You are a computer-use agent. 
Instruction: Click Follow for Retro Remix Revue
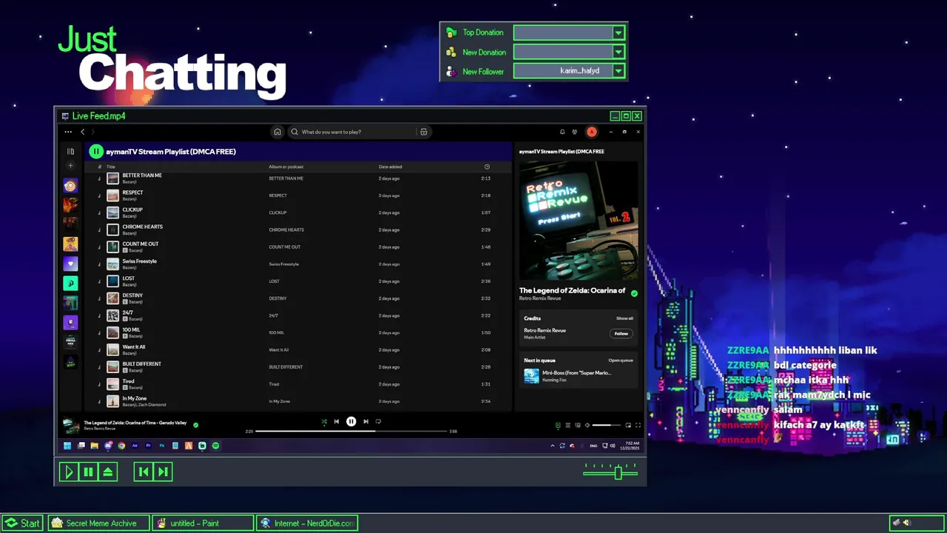coord(621,333)
